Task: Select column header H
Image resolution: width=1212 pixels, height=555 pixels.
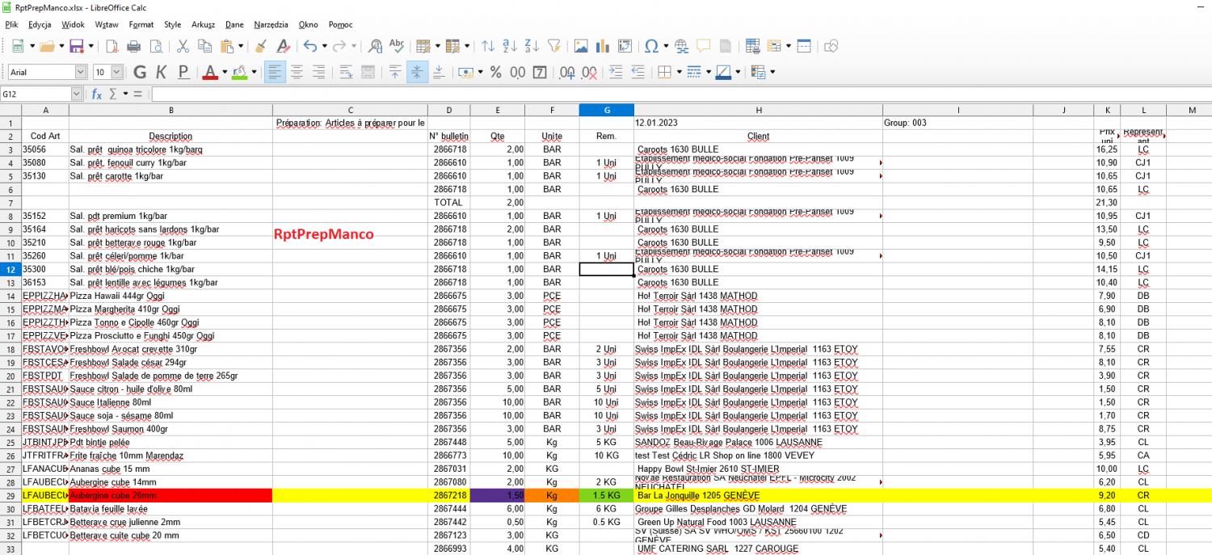Action: [758, 110]
